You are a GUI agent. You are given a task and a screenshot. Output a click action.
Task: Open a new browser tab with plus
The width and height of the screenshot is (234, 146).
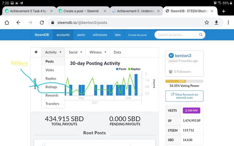pyautogui.click(x=223, y=11)
